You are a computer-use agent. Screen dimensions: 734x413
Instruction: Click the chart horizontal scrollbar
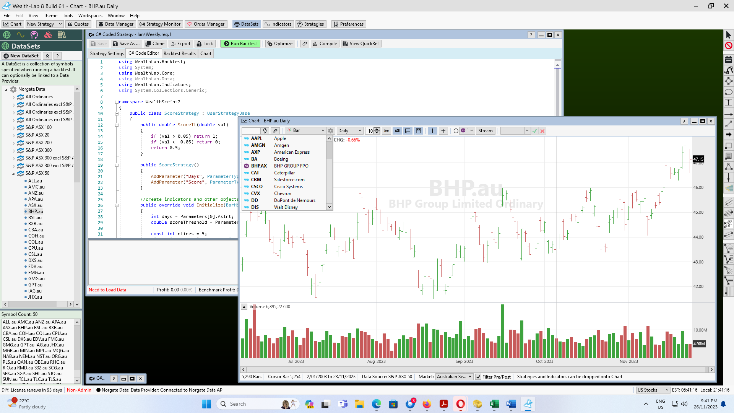click(x=476, y=369)
